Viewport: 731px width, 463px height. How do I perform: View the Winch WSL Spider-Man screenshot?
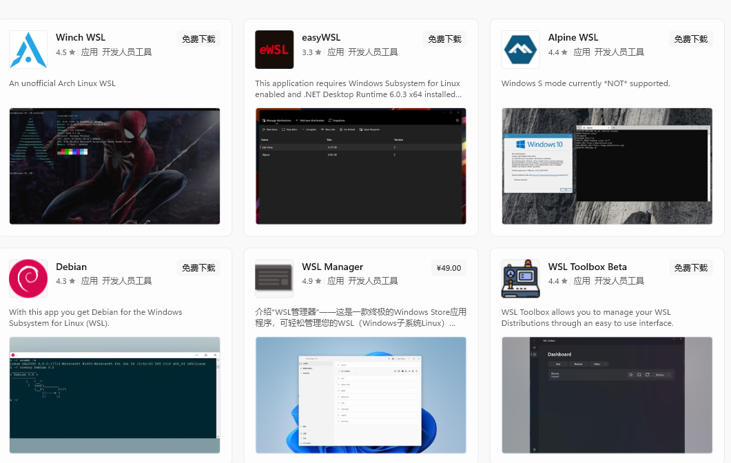[x=114, y=166]
